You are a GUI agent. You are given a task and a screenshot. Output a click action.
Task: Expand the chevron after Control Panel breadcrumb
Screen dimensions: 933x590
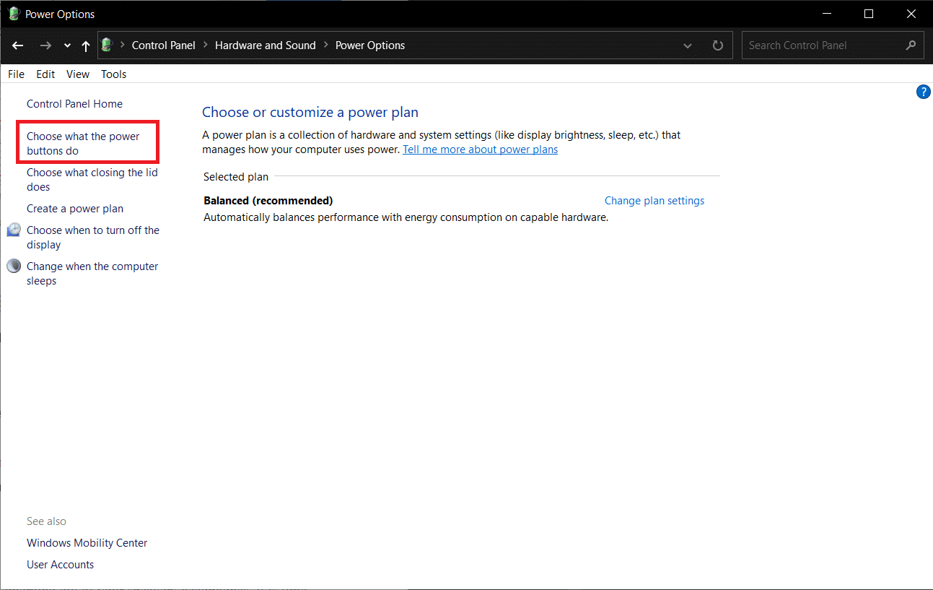pyautogui.click(x=205, y=45)
